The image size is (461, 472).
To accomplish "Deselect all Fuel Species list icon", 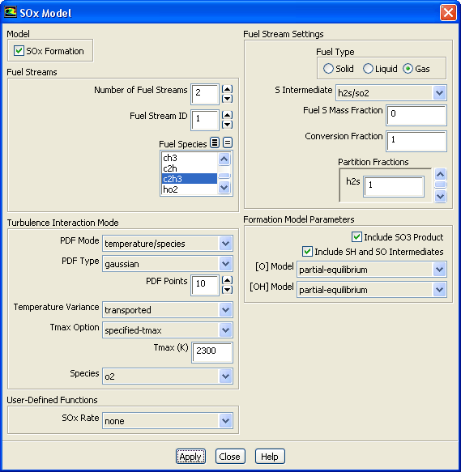I will tap(228, 142).
